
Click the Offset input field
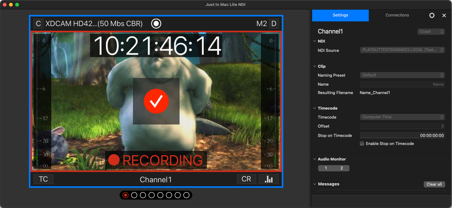pyautogui.click(x=402, y=126)
